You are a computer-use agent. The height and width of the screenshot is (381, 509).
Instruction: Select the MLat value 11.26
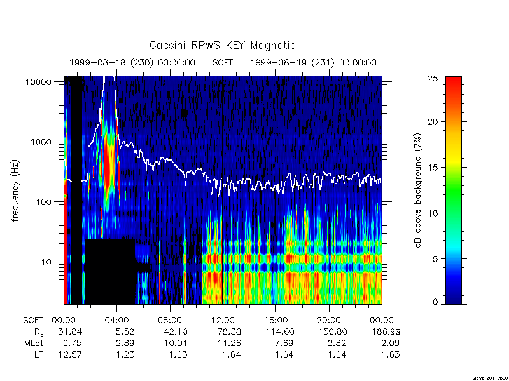[x=229, y=343]
